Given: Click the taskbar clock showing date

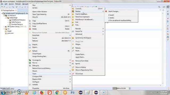Looking at the screenshot, I should pyautogui.click(x=164, y=93).
